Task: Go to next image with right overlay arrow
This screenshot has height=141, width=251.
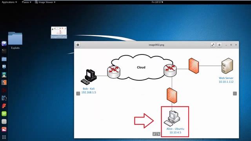Action: [x=235, y=94]
